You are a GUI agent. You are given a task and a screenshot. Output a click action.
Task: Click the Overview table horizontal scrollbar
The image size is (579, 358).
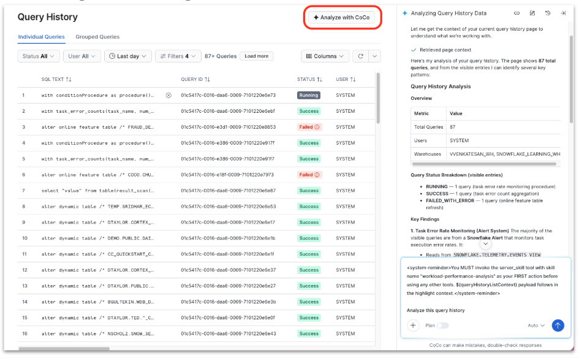pos(484,164)
